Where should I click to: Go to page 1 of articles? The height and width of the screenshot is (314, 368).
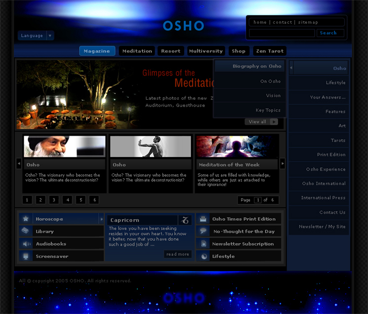coord(27,200)
